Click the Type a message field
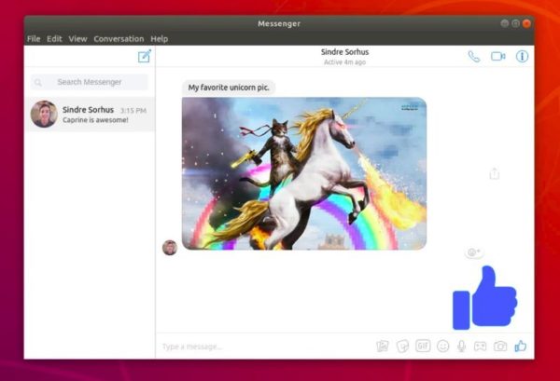The image size is (560, 381). [x=264, y=347]
